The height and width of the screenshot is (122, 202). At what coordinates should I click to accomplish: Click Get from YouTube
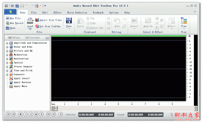[x=48, y=26]
